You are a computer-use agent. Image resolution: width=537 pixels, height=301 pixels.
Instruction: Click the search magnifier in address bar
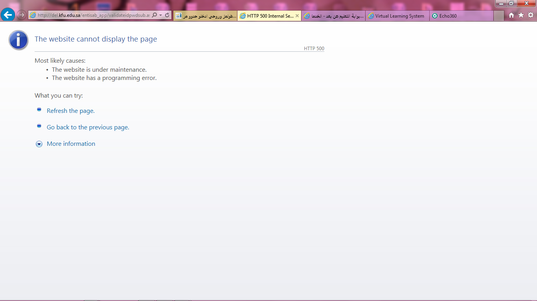click(x=154, y=15)
